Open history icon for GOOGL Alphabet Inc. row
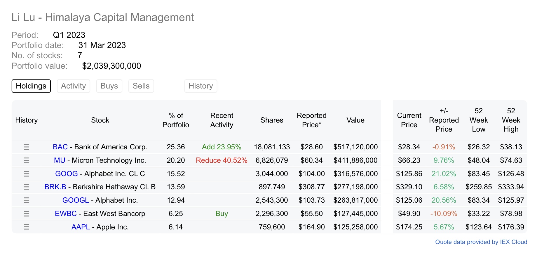 pyautogui.click(x=27, y=200)
